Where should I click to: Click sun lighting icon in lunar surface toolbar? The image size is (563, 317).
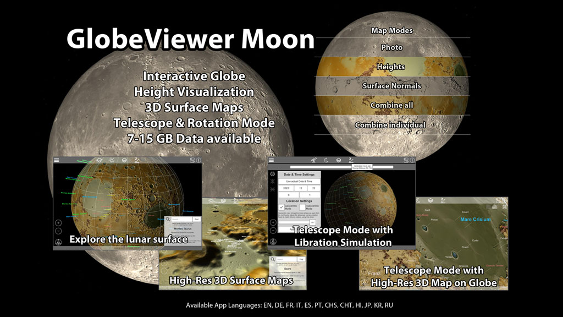112,160
